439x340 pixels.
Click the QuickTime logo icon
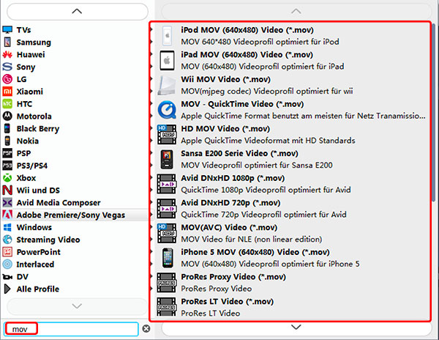coord(167,110)
